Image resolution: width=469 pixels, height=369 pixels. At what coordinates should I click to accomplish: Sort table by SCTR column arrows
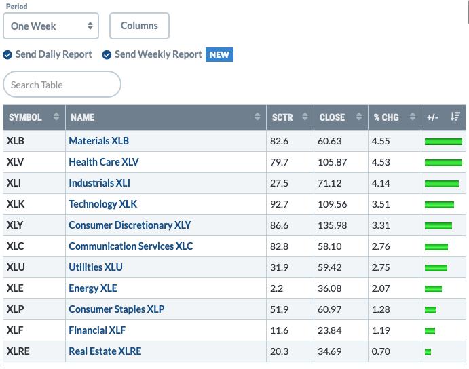click(x=305, y=117)
